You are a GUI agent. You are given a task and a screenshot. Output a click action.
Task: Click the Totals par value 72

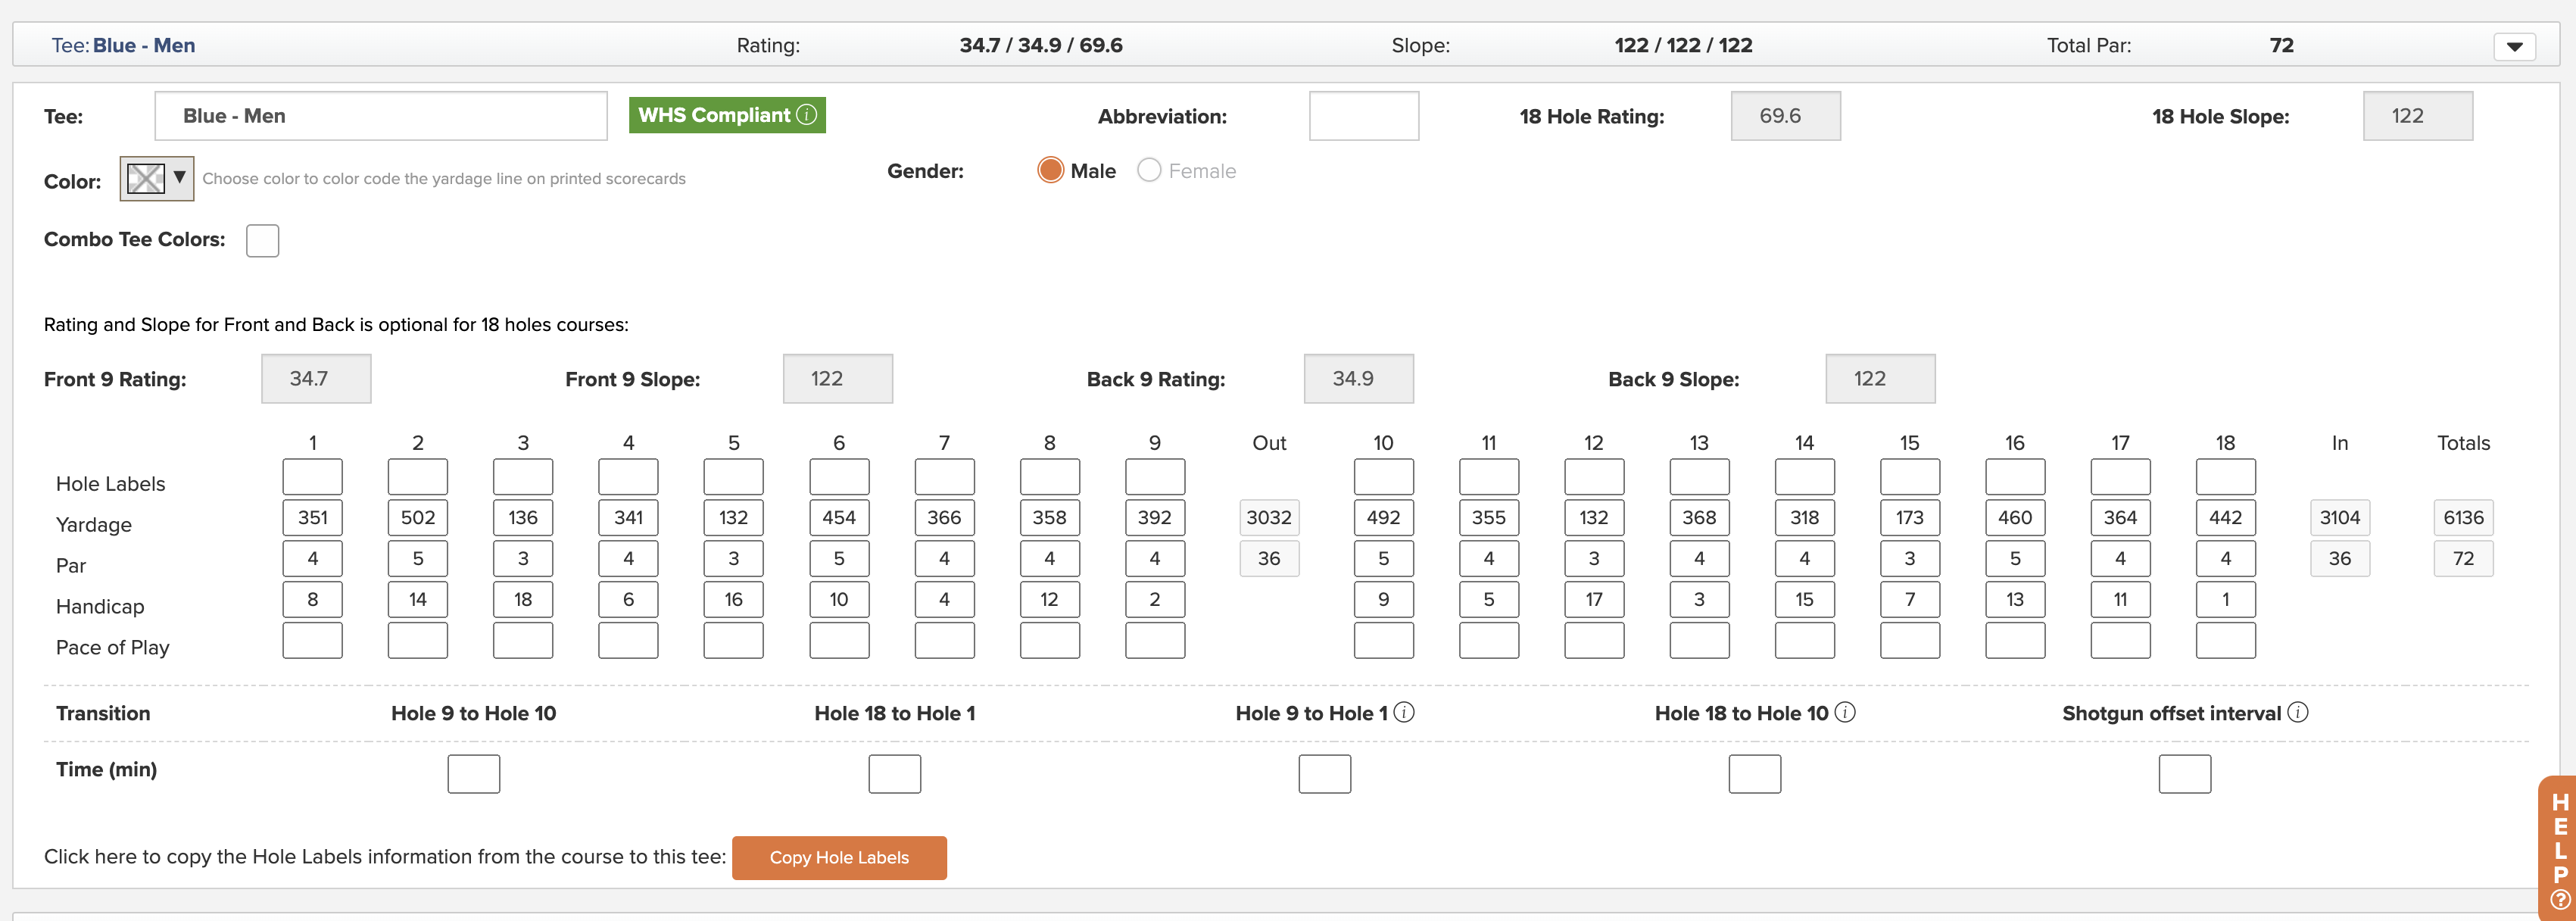[2463, 559]
